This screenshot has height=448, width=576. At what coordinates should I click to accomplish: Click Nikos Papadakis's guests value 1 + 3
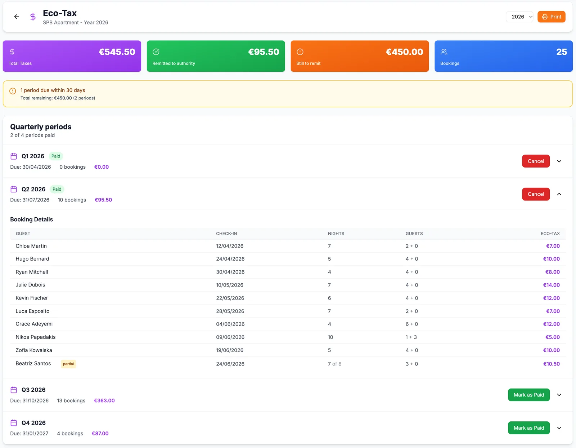click(x=411, y=337)
